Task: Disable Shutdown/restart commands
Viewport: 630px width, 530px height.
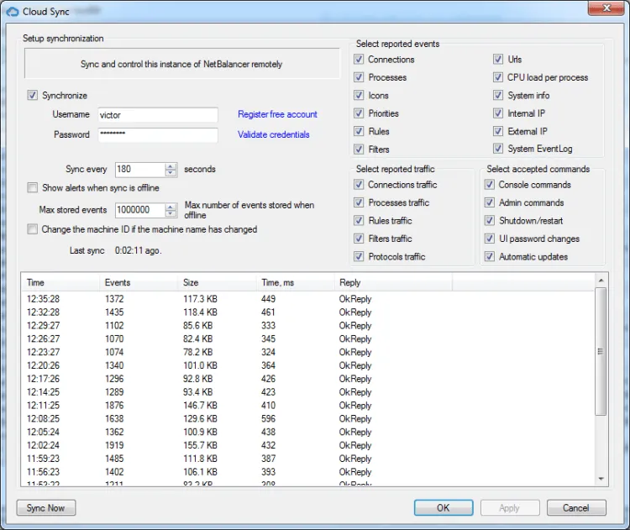Action: (x=490, y=221)
